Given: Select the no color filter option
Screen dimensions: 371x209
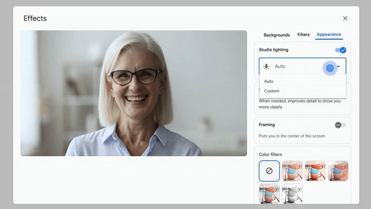Looking at the screenshot, I should coord(269,171).
